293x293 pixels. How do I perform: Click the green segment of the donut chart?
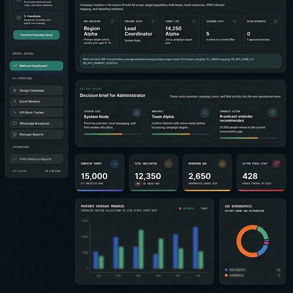264,232
